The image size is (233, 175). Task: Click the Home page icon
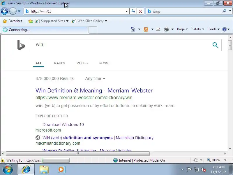133,29
